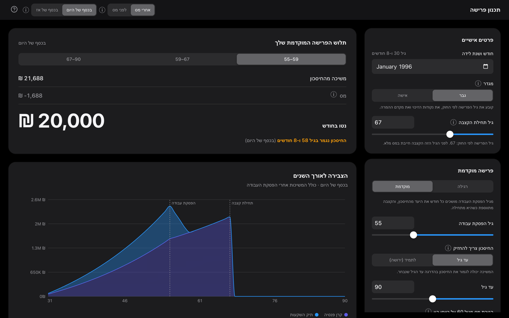Click the work stop age slider handle
The image size is (509, 318).
coord(413,235)
